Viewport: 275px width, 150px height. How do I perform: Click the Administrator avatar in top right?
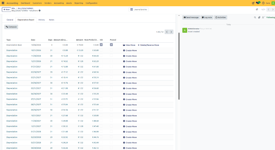pyautogui.click(x=273, y=3)
